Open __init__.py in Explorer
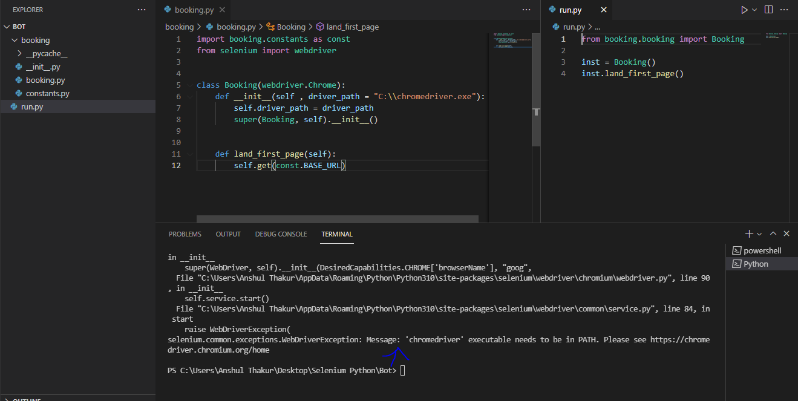 point(43,67)
